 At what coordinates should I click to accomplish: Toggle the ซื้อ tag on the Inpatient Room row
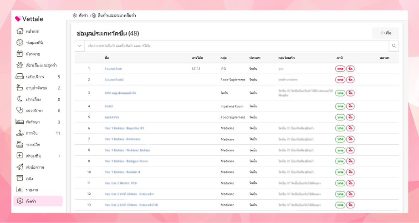350,106
